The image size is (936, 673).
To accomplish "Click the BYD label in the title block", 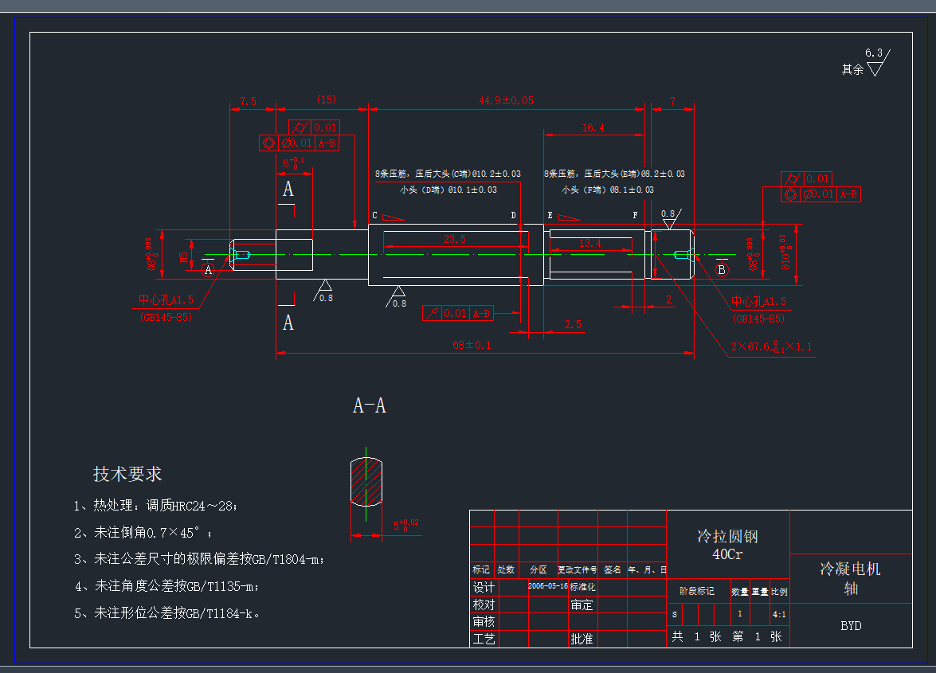I will [851, 626].
